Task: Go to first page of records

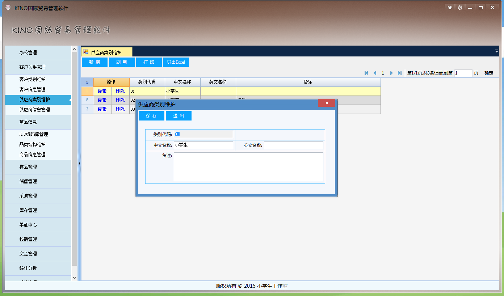Action: coord(366,73)
